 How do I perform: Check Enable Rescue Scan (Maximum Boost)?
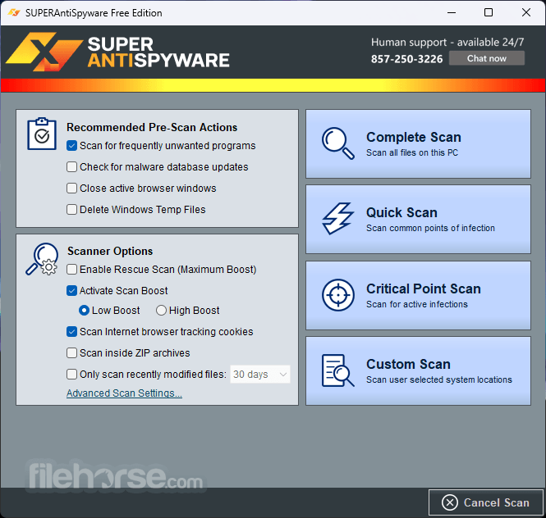coord(71,270)
